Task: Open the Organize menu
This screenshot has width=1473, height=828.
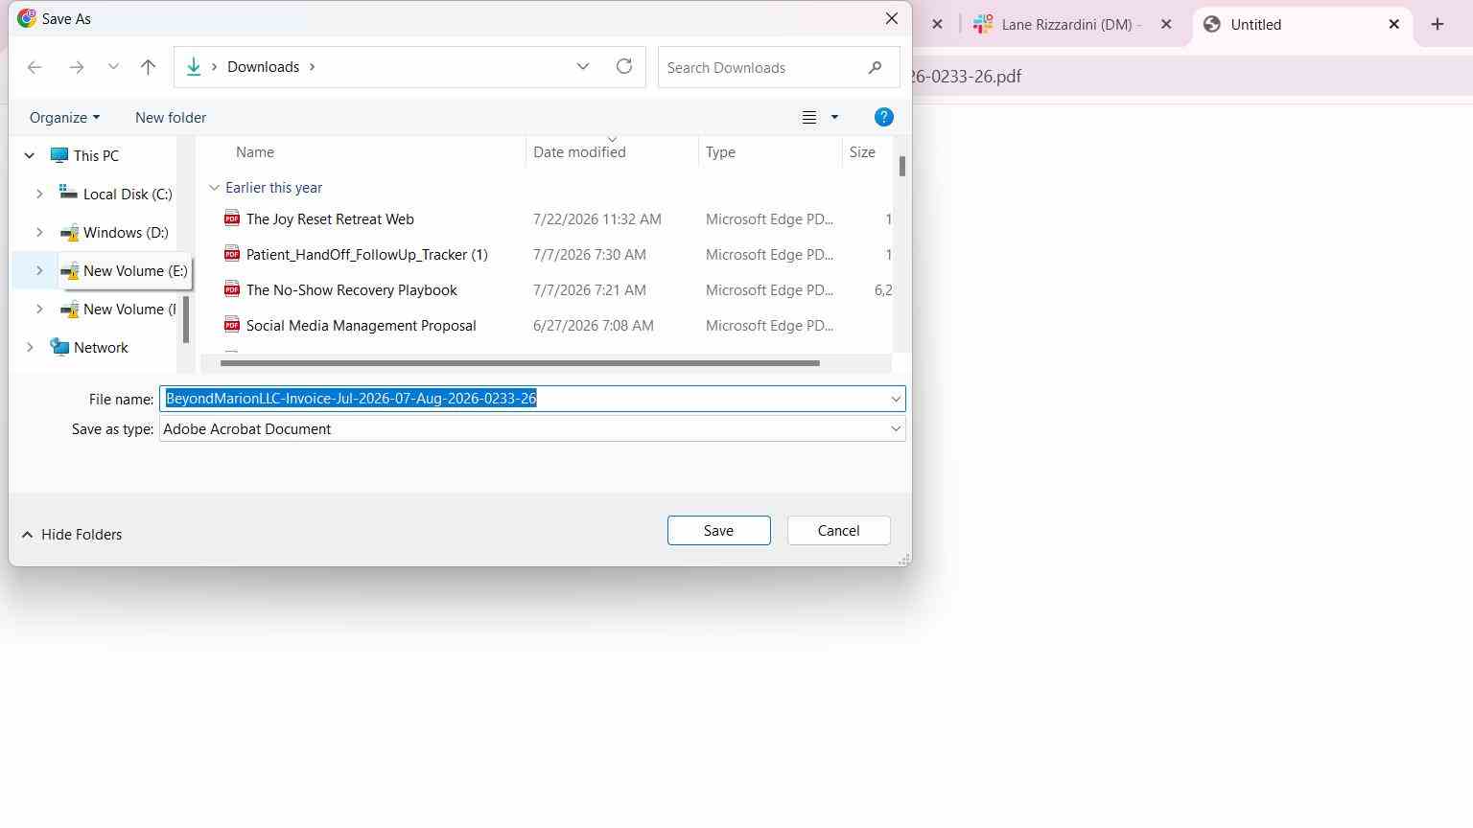Action: coord(64,117)
